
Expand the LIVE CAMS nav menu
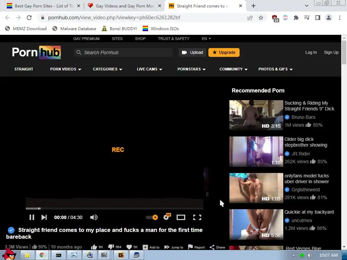pyautogui.click(x=149, y=69)
